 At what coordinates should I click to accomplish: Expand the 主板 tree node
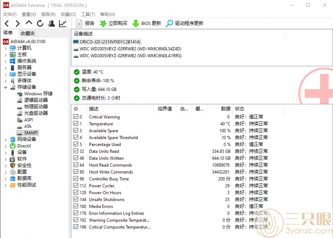(x=5, y=55)
